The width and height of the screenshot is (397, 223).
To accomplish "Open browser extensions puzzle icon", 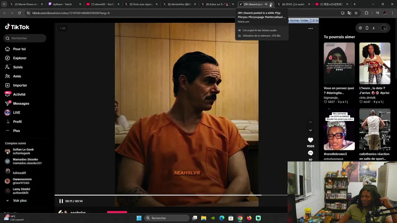I will point(367,13).
